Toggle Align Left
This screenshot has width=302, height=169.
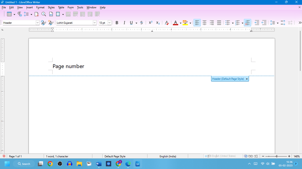pos(197,23)
